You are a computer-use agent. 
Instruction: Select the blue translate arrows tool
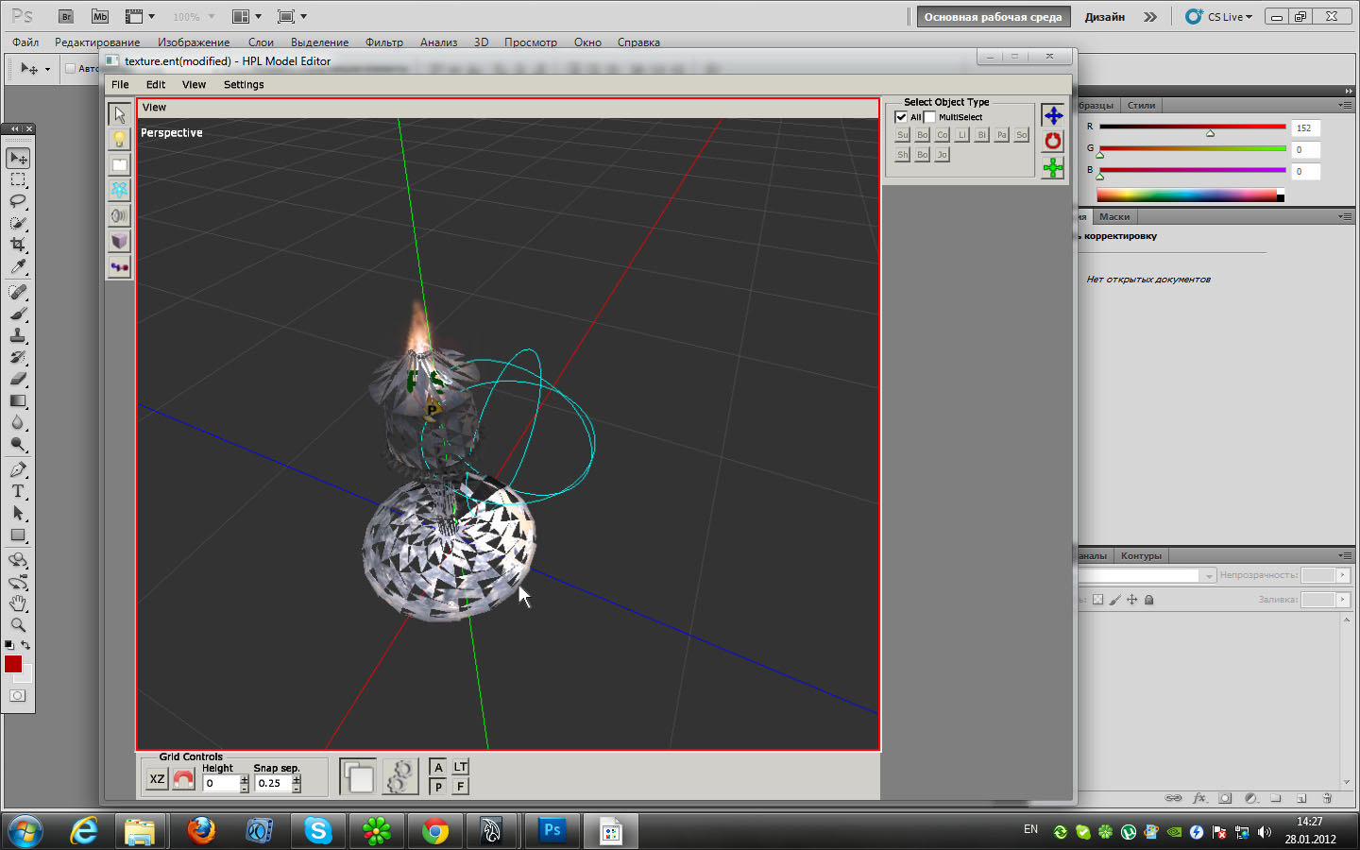click(x=1052, y=115)
